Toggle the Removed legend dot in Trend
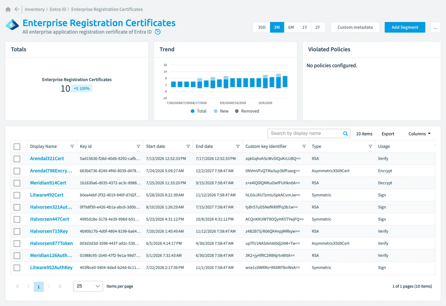The width and height of the screenshot is (446, 306). coord(237,111)
